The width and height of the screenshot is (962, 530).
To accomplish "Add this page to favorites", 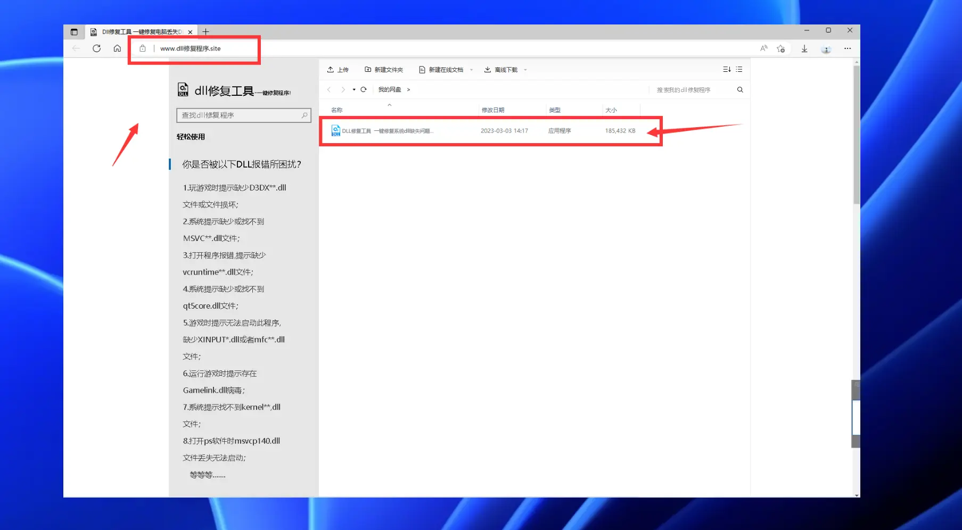I will (x=780, y=48).
